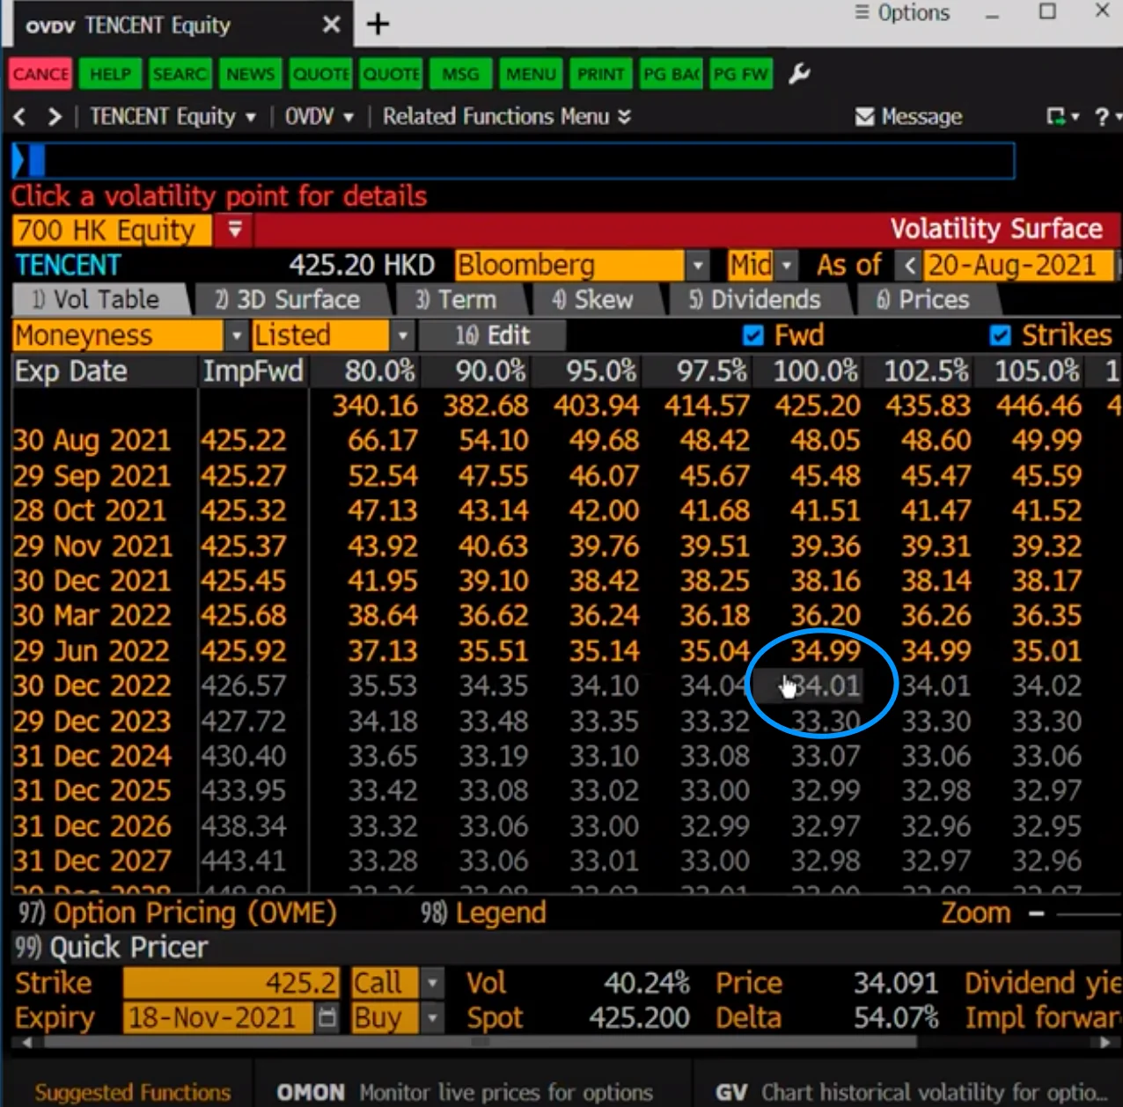Open the dropdown next to 700 HK Equity
This screenshot has height=1107, width=1123.
tap(235, 230)
